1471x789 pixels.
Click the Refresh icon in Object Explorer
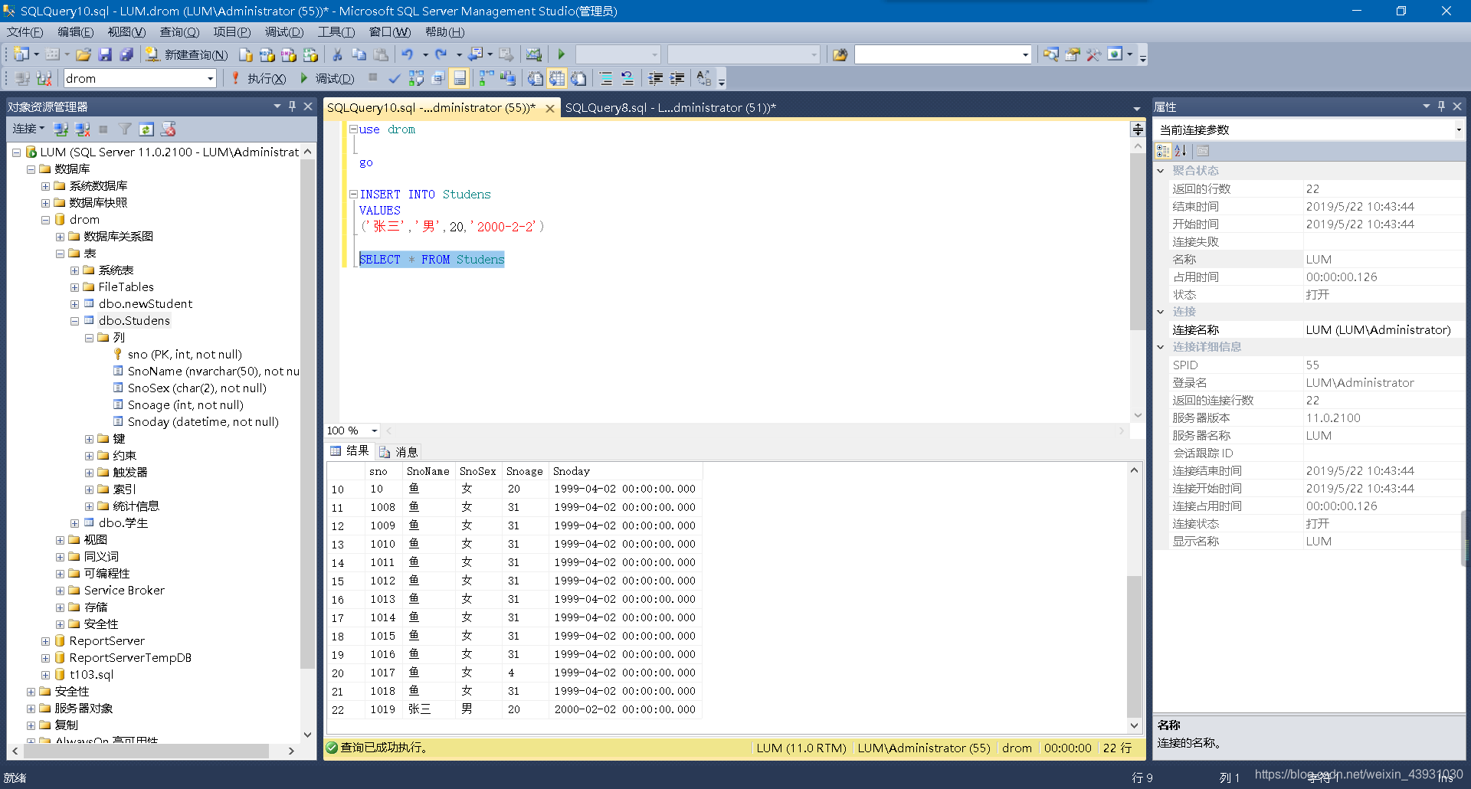pyautogui.click(x=146, y=129)
